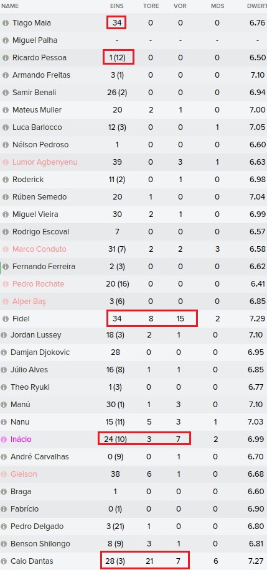Click info icon next to Benson Shilongo
The height and width of the screenshot is (570, 267).
point(4,544)
